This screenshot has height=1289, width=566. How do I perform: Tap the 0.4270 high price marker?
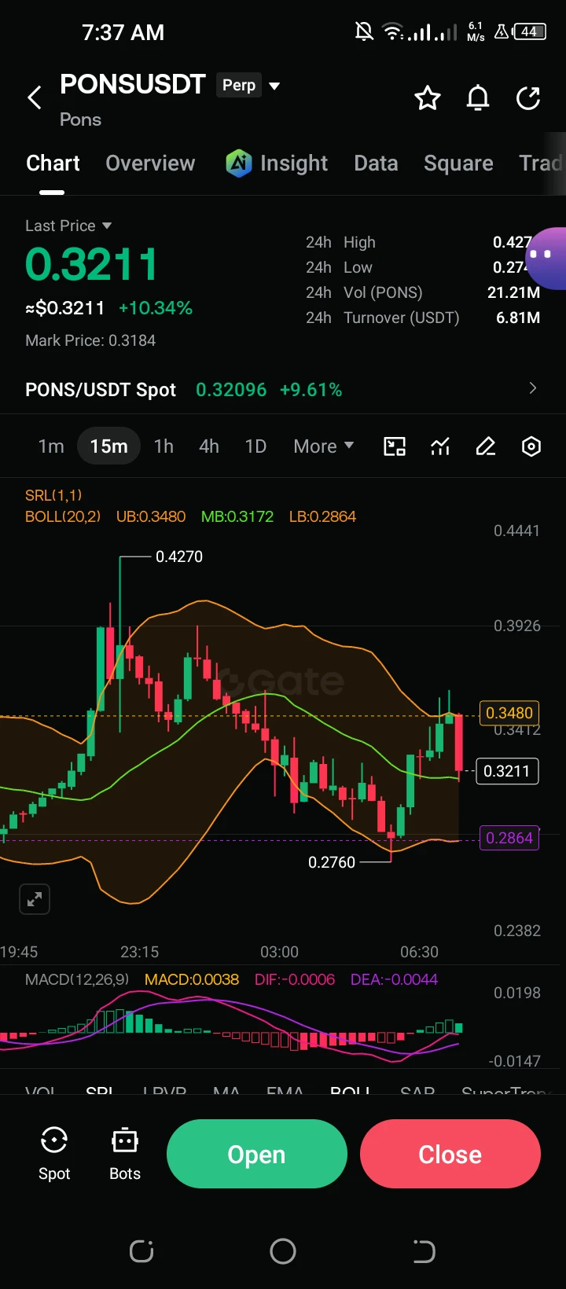point(179,556)
